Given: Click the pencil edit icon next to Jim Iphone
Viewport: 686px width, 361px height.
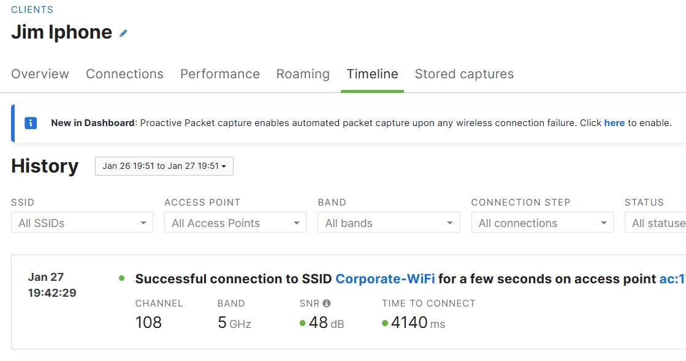Looking at the screenshot, I should point(123,33).
